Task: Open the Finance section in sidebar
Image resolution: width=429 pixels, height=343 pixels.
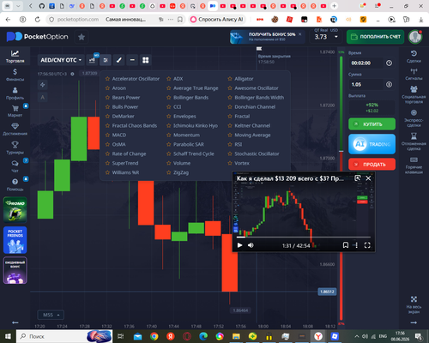Action: tap(15, 75)
